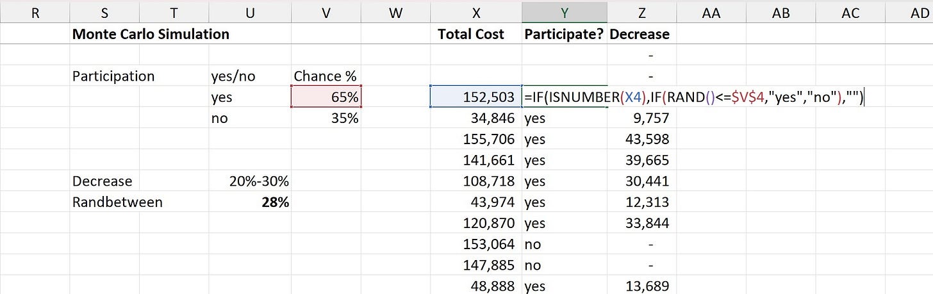Select the 108,718 total cost cell
933x294 pixels.
(476, 181)
